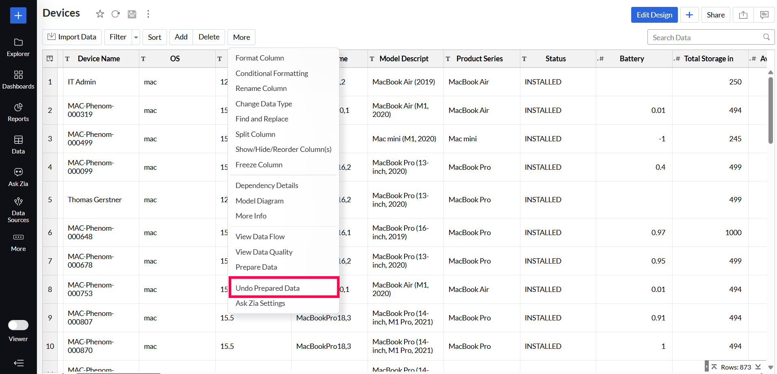Open the comments icon at top right

764,15
